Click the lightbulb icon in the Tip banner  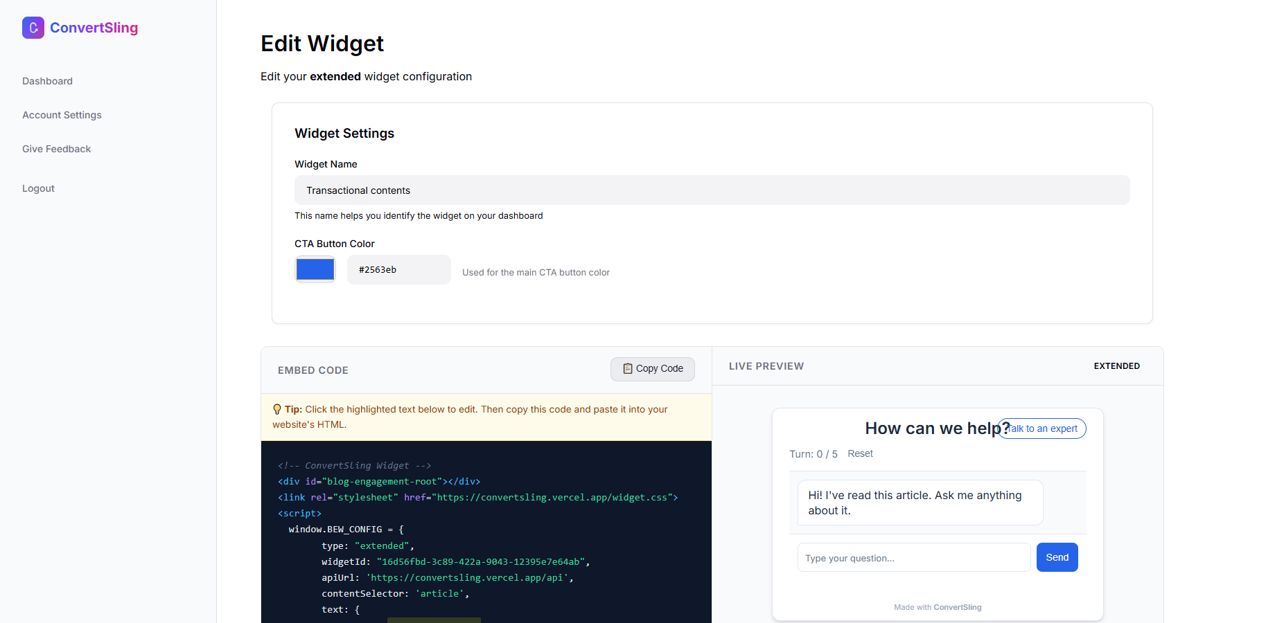[x=278, y=408]
